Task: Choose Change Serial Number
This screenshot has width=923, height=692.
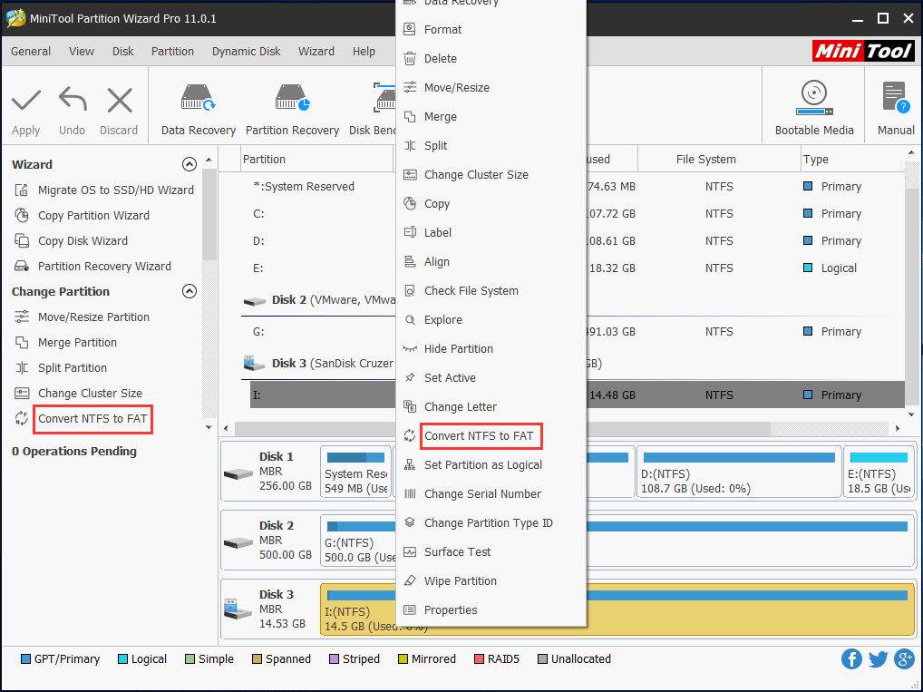Action: click(491, 493)
